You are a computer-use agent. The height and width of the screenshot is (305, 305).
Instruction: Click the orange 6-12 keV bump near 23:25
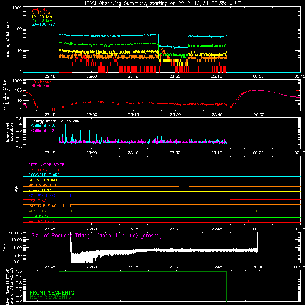(x=162, y=51)
